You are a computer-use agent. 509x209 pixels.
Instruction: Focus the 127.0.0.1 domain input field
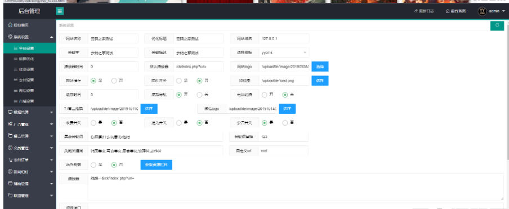click(284, 38)
